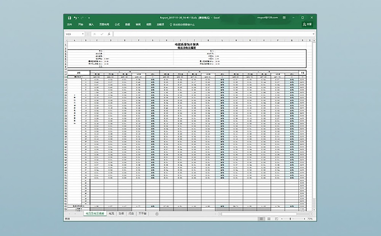Click the Enter checkmark in formula bar

tap(102, 34)
